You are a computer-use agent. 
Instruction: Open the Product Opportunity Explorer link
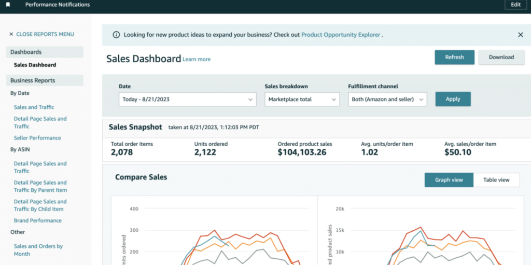point(341,35)
